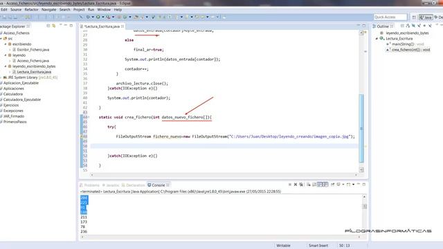Toggle Hide Static members in Outline toolbar

pyautogui.click(x=419, y=26)
